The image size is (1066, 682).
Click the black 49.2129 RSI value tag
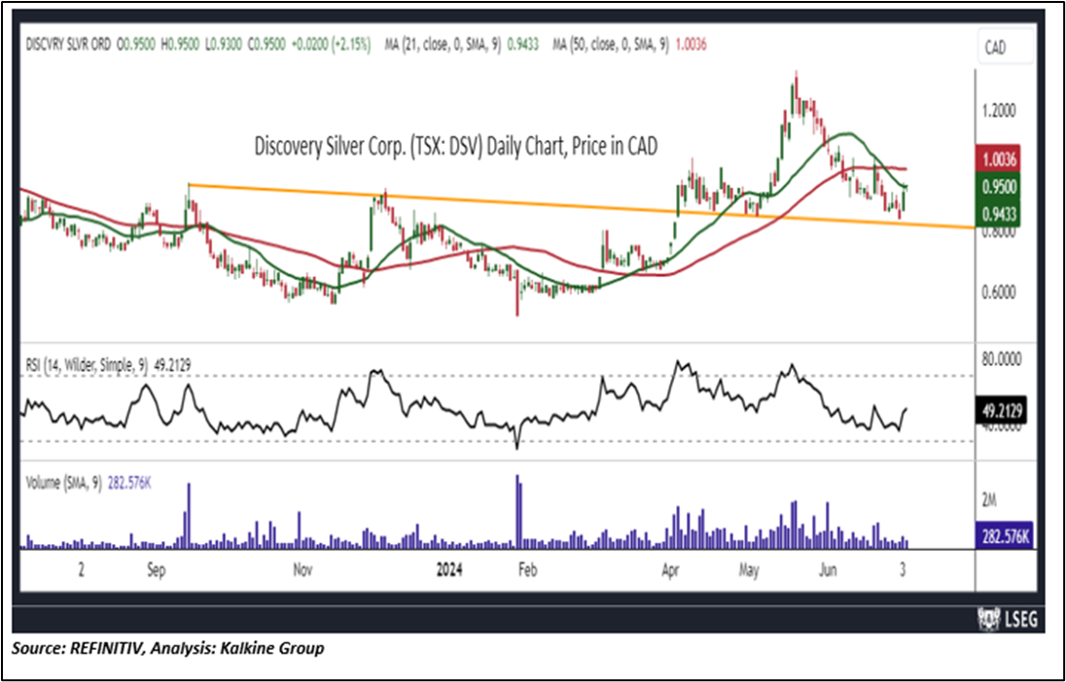[1004, 410]
